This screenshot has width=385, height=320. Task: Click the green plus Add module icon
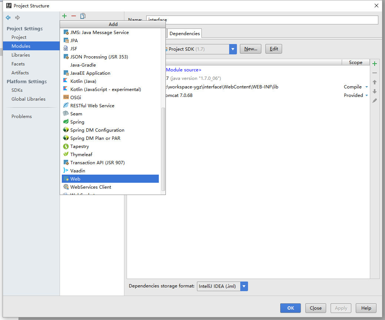(x=64, y=16)
